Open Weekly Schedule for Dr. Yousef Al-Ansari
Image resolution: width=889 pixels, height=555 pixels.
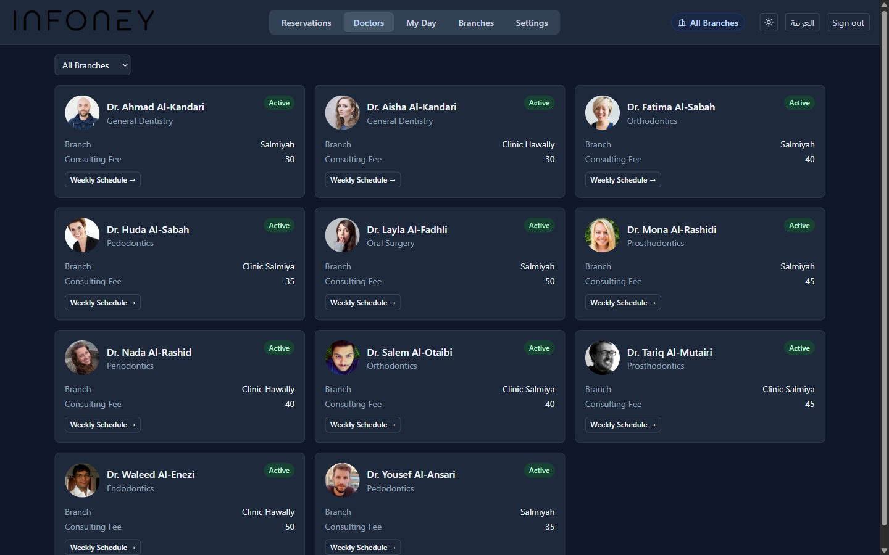click(363, 547)
